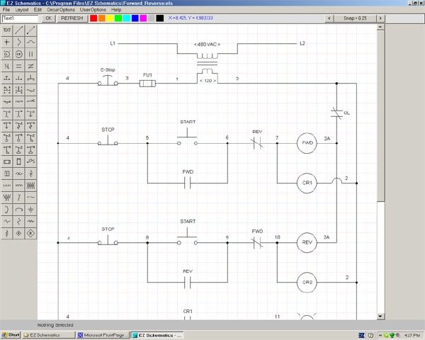Decrease snap value with left arrow
Image resolution: width=425 pixels, height=340 pixels.
(329, 18)
